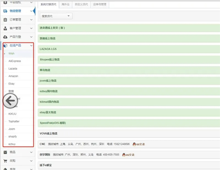The image size is (220, 170).
Task: Click the 订单管理 clipboard icon
Action: (5, 20)
